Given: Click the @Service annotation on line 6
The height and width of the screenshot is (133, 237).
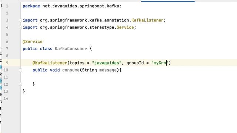Looking at the screenshot, I should pyautogui.click(x=33, y=42).
